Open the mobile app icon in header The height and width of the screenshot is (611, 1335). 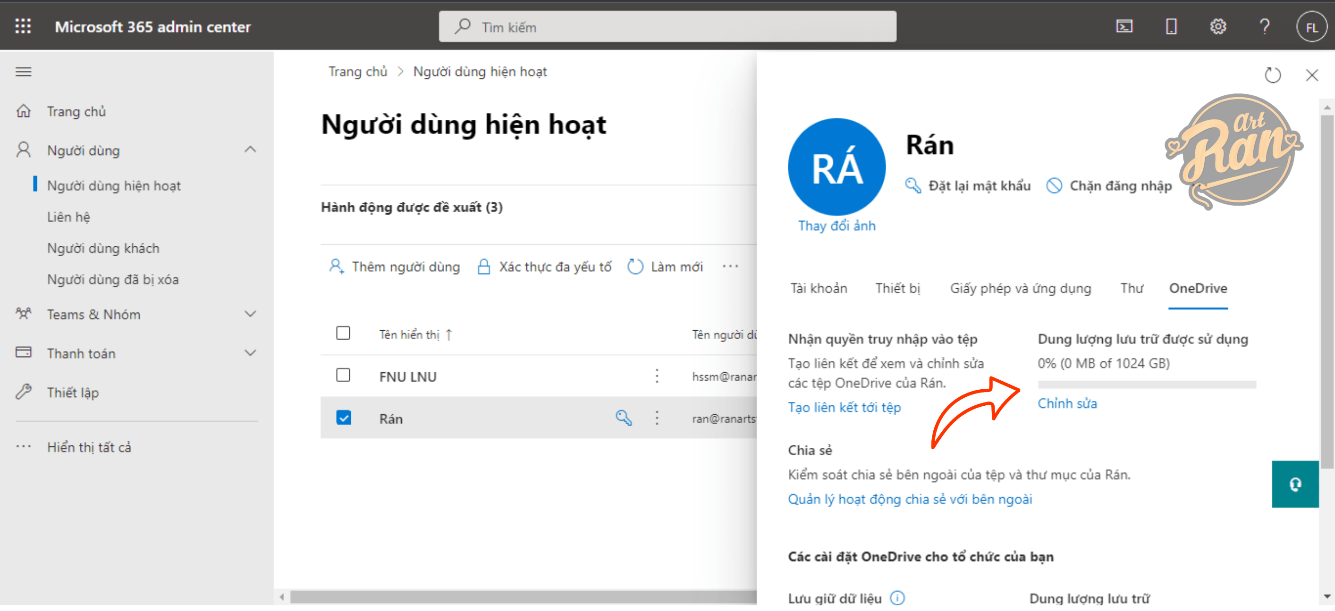click(1171, 26)
